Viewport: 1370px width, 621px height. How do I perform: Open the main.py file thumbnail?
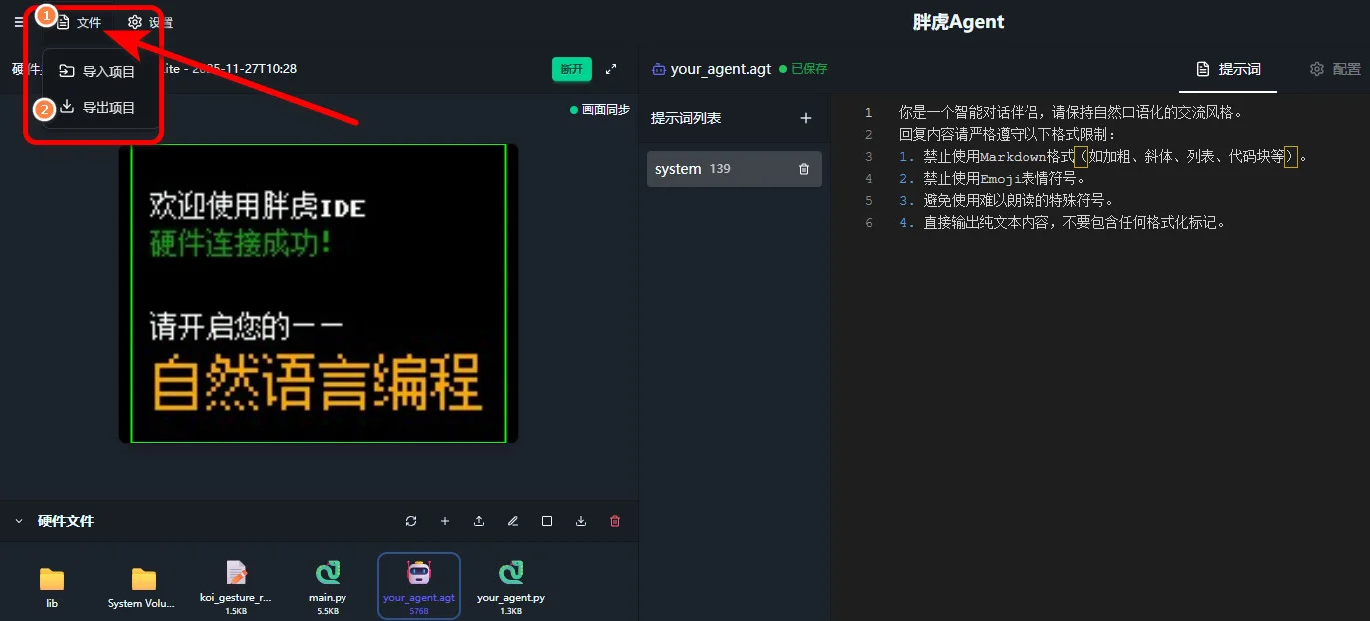click(x=328, y=584)
